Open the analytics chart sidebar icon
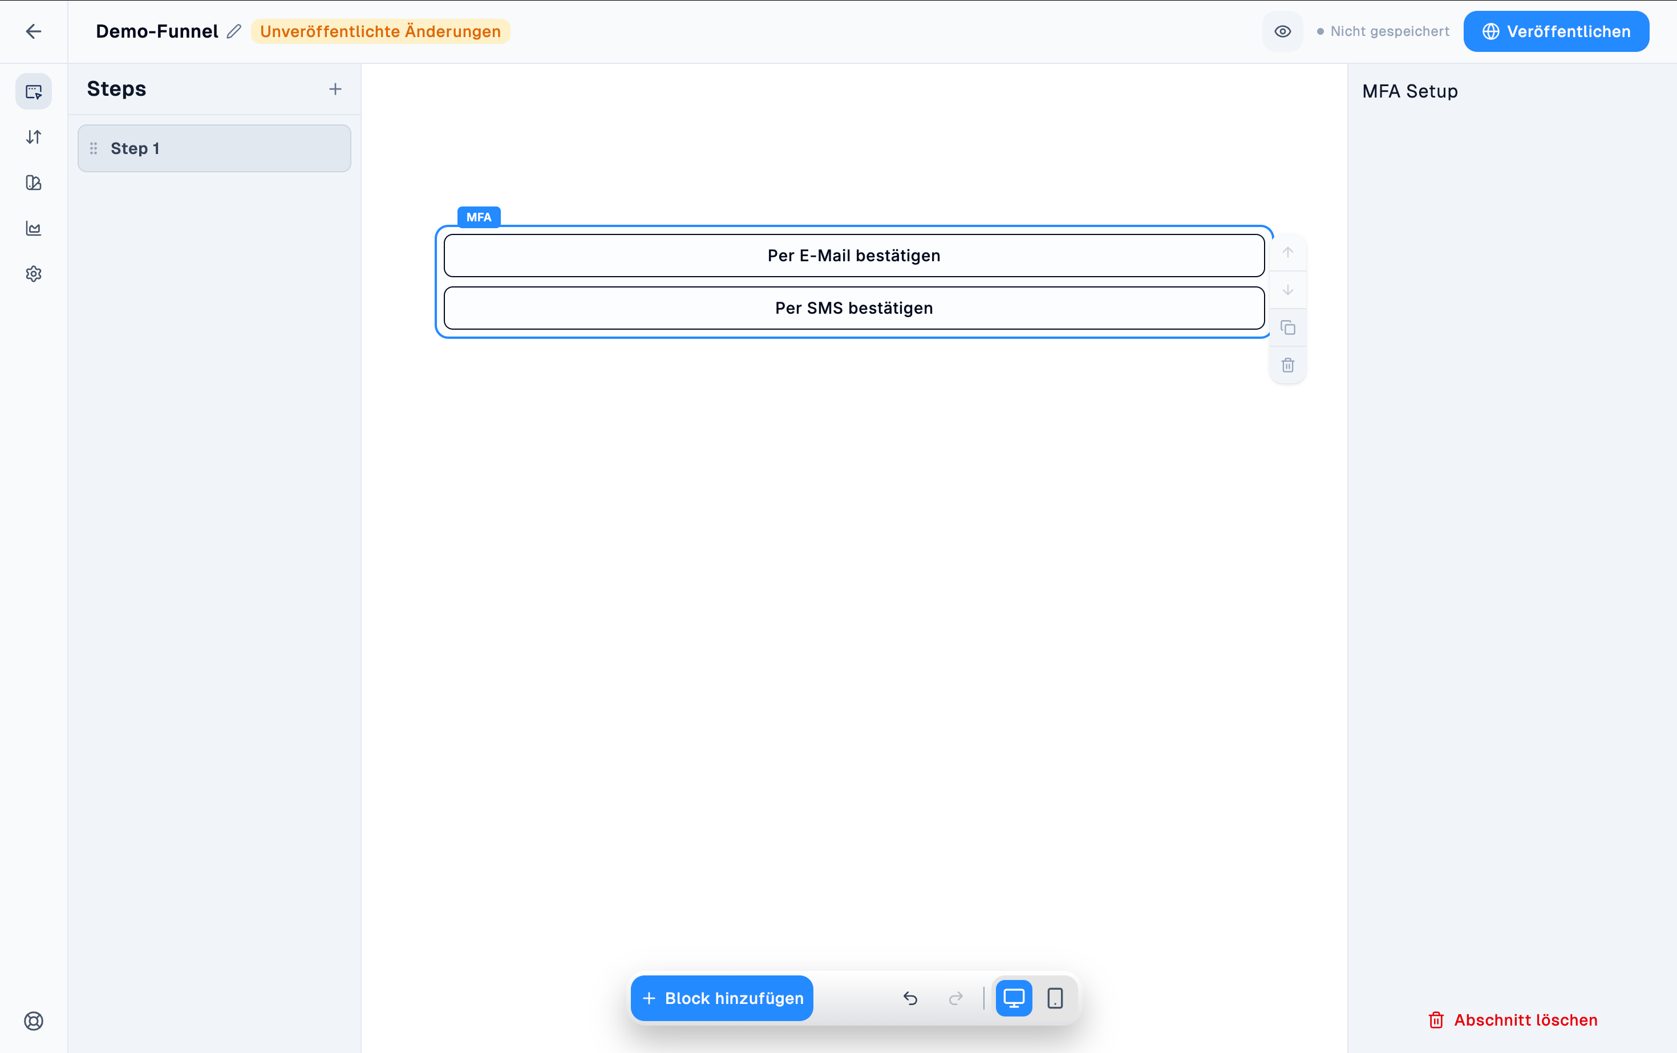 point(34,228)
